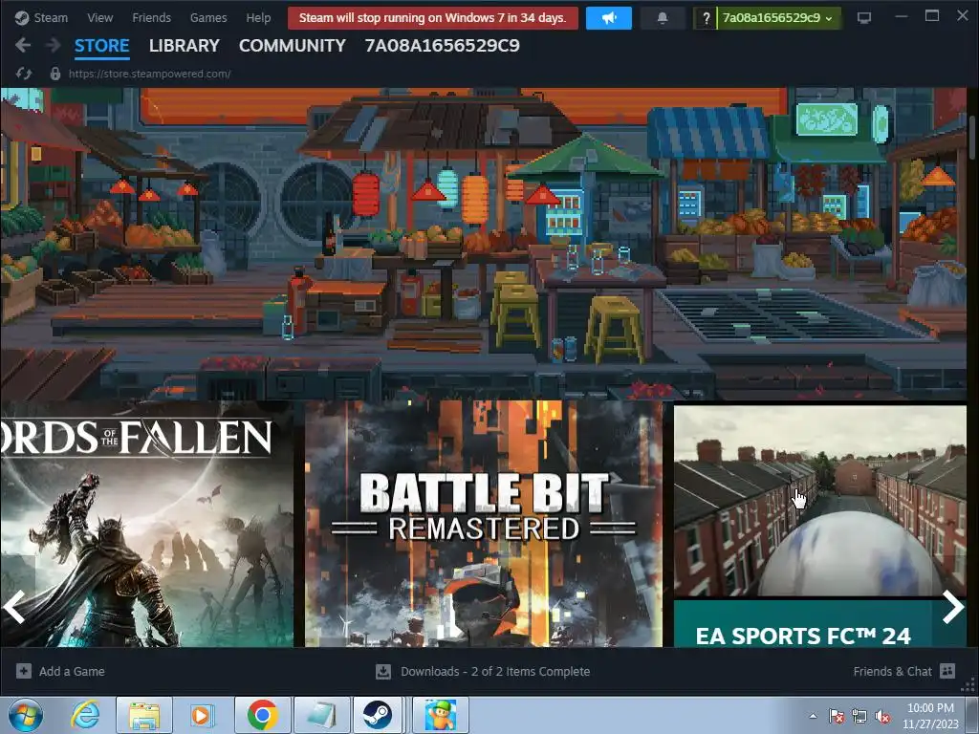Switch to the Steam taskbar button
This screenshot has width=979, height=734.
pos(378,715)
